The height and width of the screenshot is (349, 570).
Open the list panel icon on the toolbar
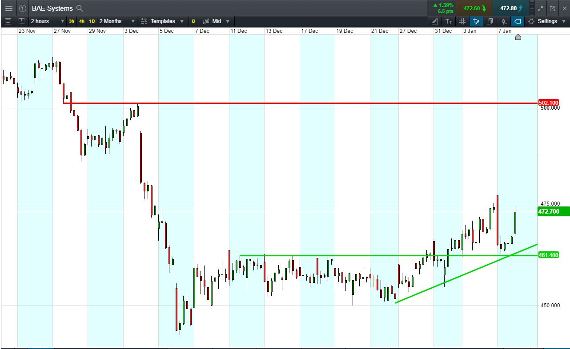[8, 21]
